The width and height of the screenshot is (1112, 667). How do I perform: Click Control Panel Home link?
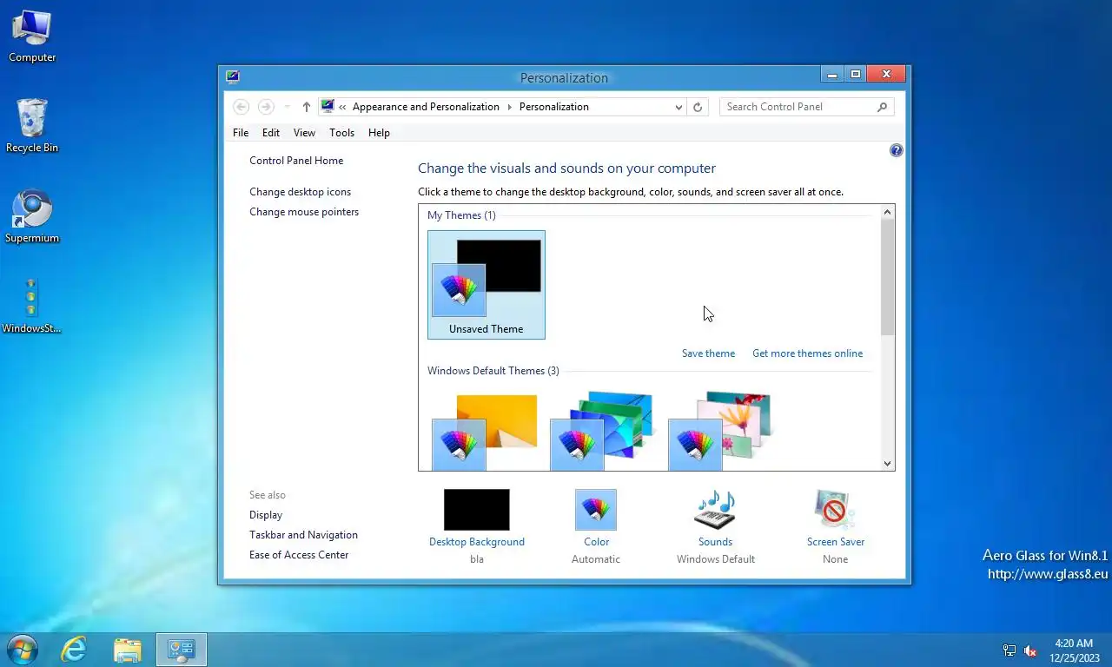(296, 161)
